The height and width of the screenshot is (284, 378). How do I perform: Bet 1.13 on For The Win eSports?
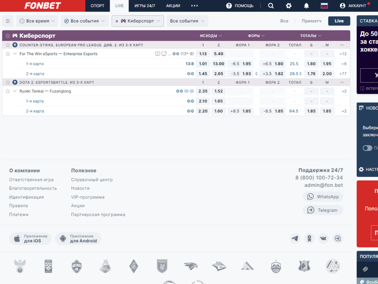click(203, 54)
